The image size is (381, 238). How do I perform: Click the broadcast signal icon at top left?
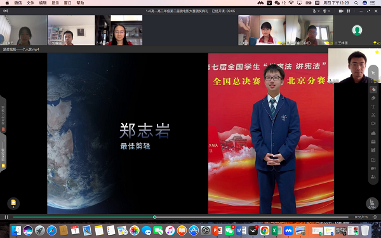point(6,11)
